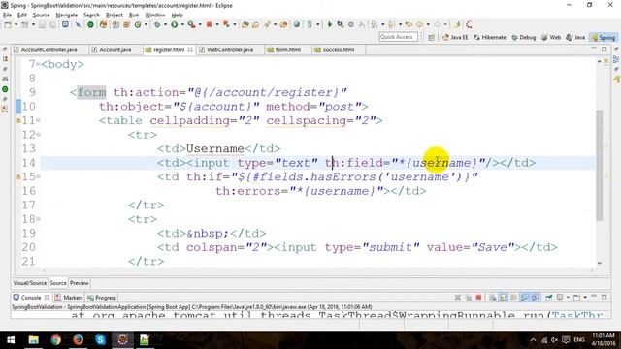621x349 pixels.
Task: Open the Navigate menu
Action: pos(67,16)
